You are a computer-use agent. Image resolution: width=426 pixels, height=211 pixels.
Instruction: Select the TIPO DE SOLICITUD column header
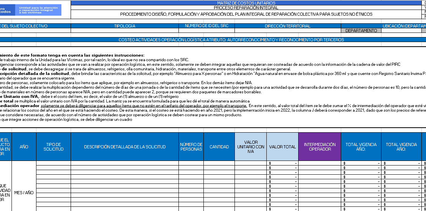pos(53,147)
